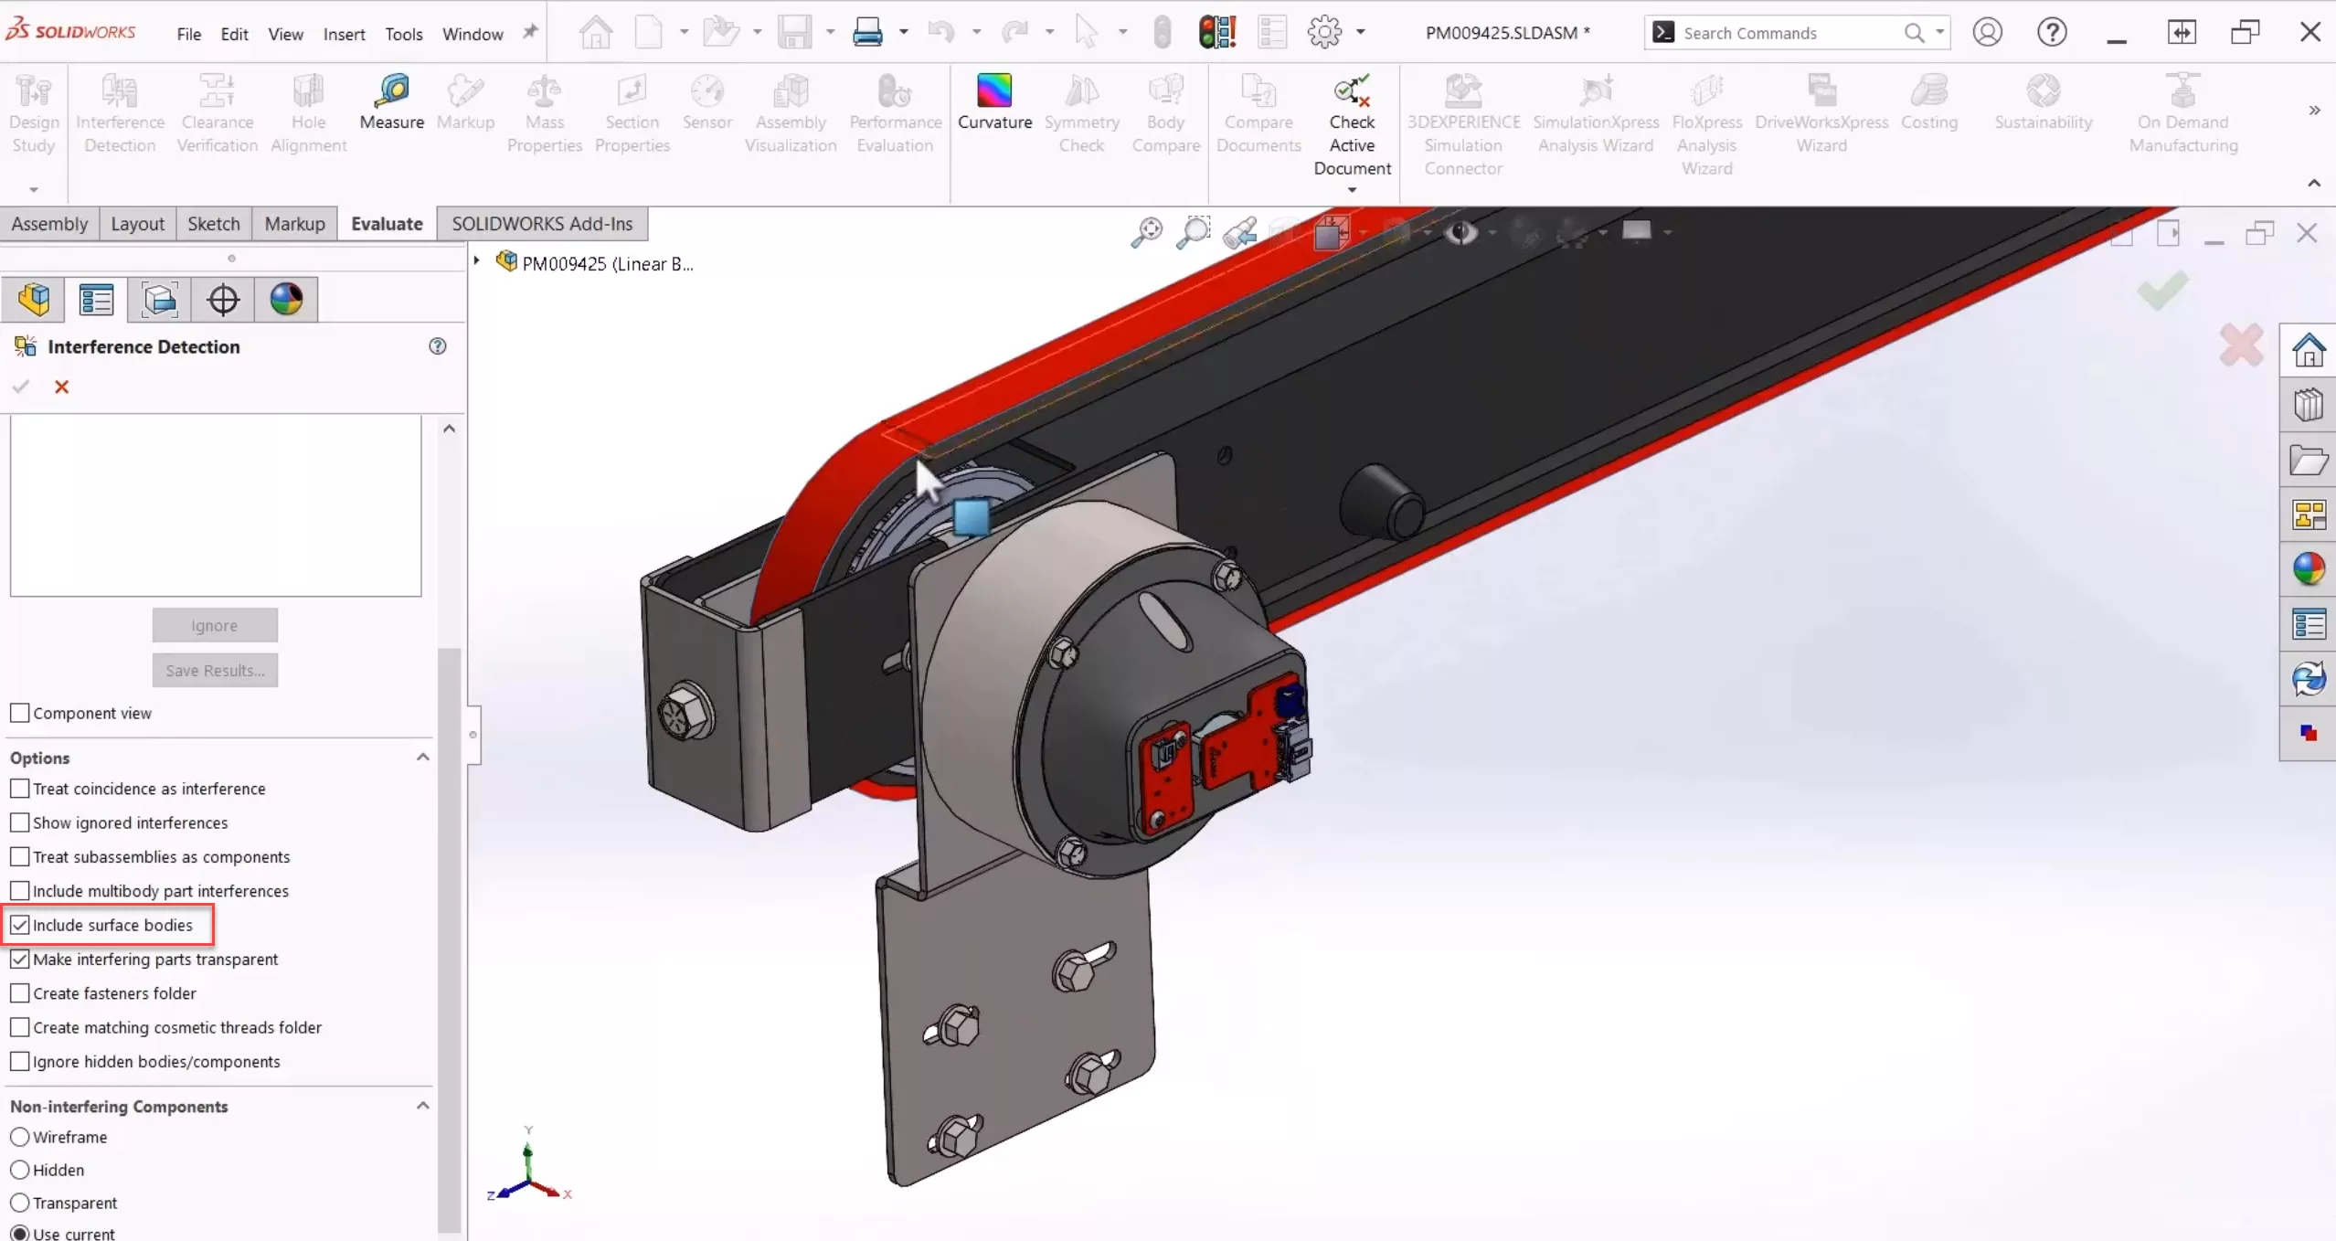Image resolution: width=2336 pixels, height=1241 pixels.
Task: Switch to the Evaluate ribbon tab
Action: [x=385, y=224]
